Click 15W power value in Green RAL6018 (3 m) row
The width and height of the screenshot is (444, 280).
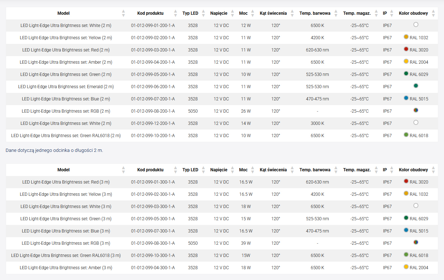pos(246,256)
